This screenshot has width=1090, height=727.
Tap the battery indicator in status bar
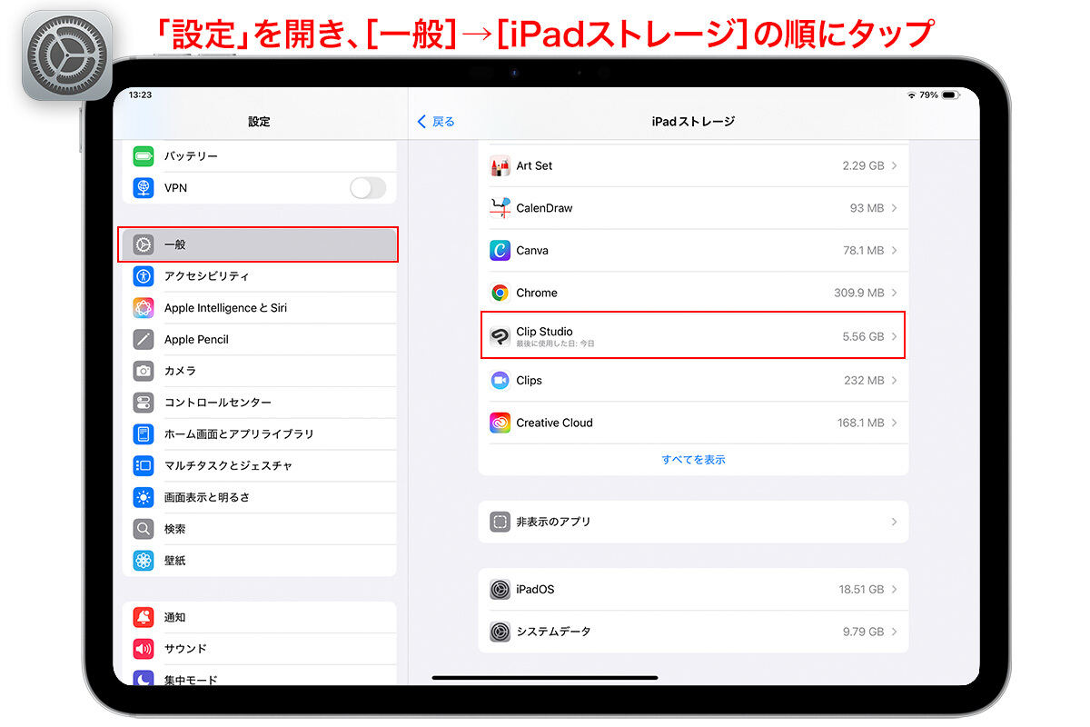coord(950,95)
